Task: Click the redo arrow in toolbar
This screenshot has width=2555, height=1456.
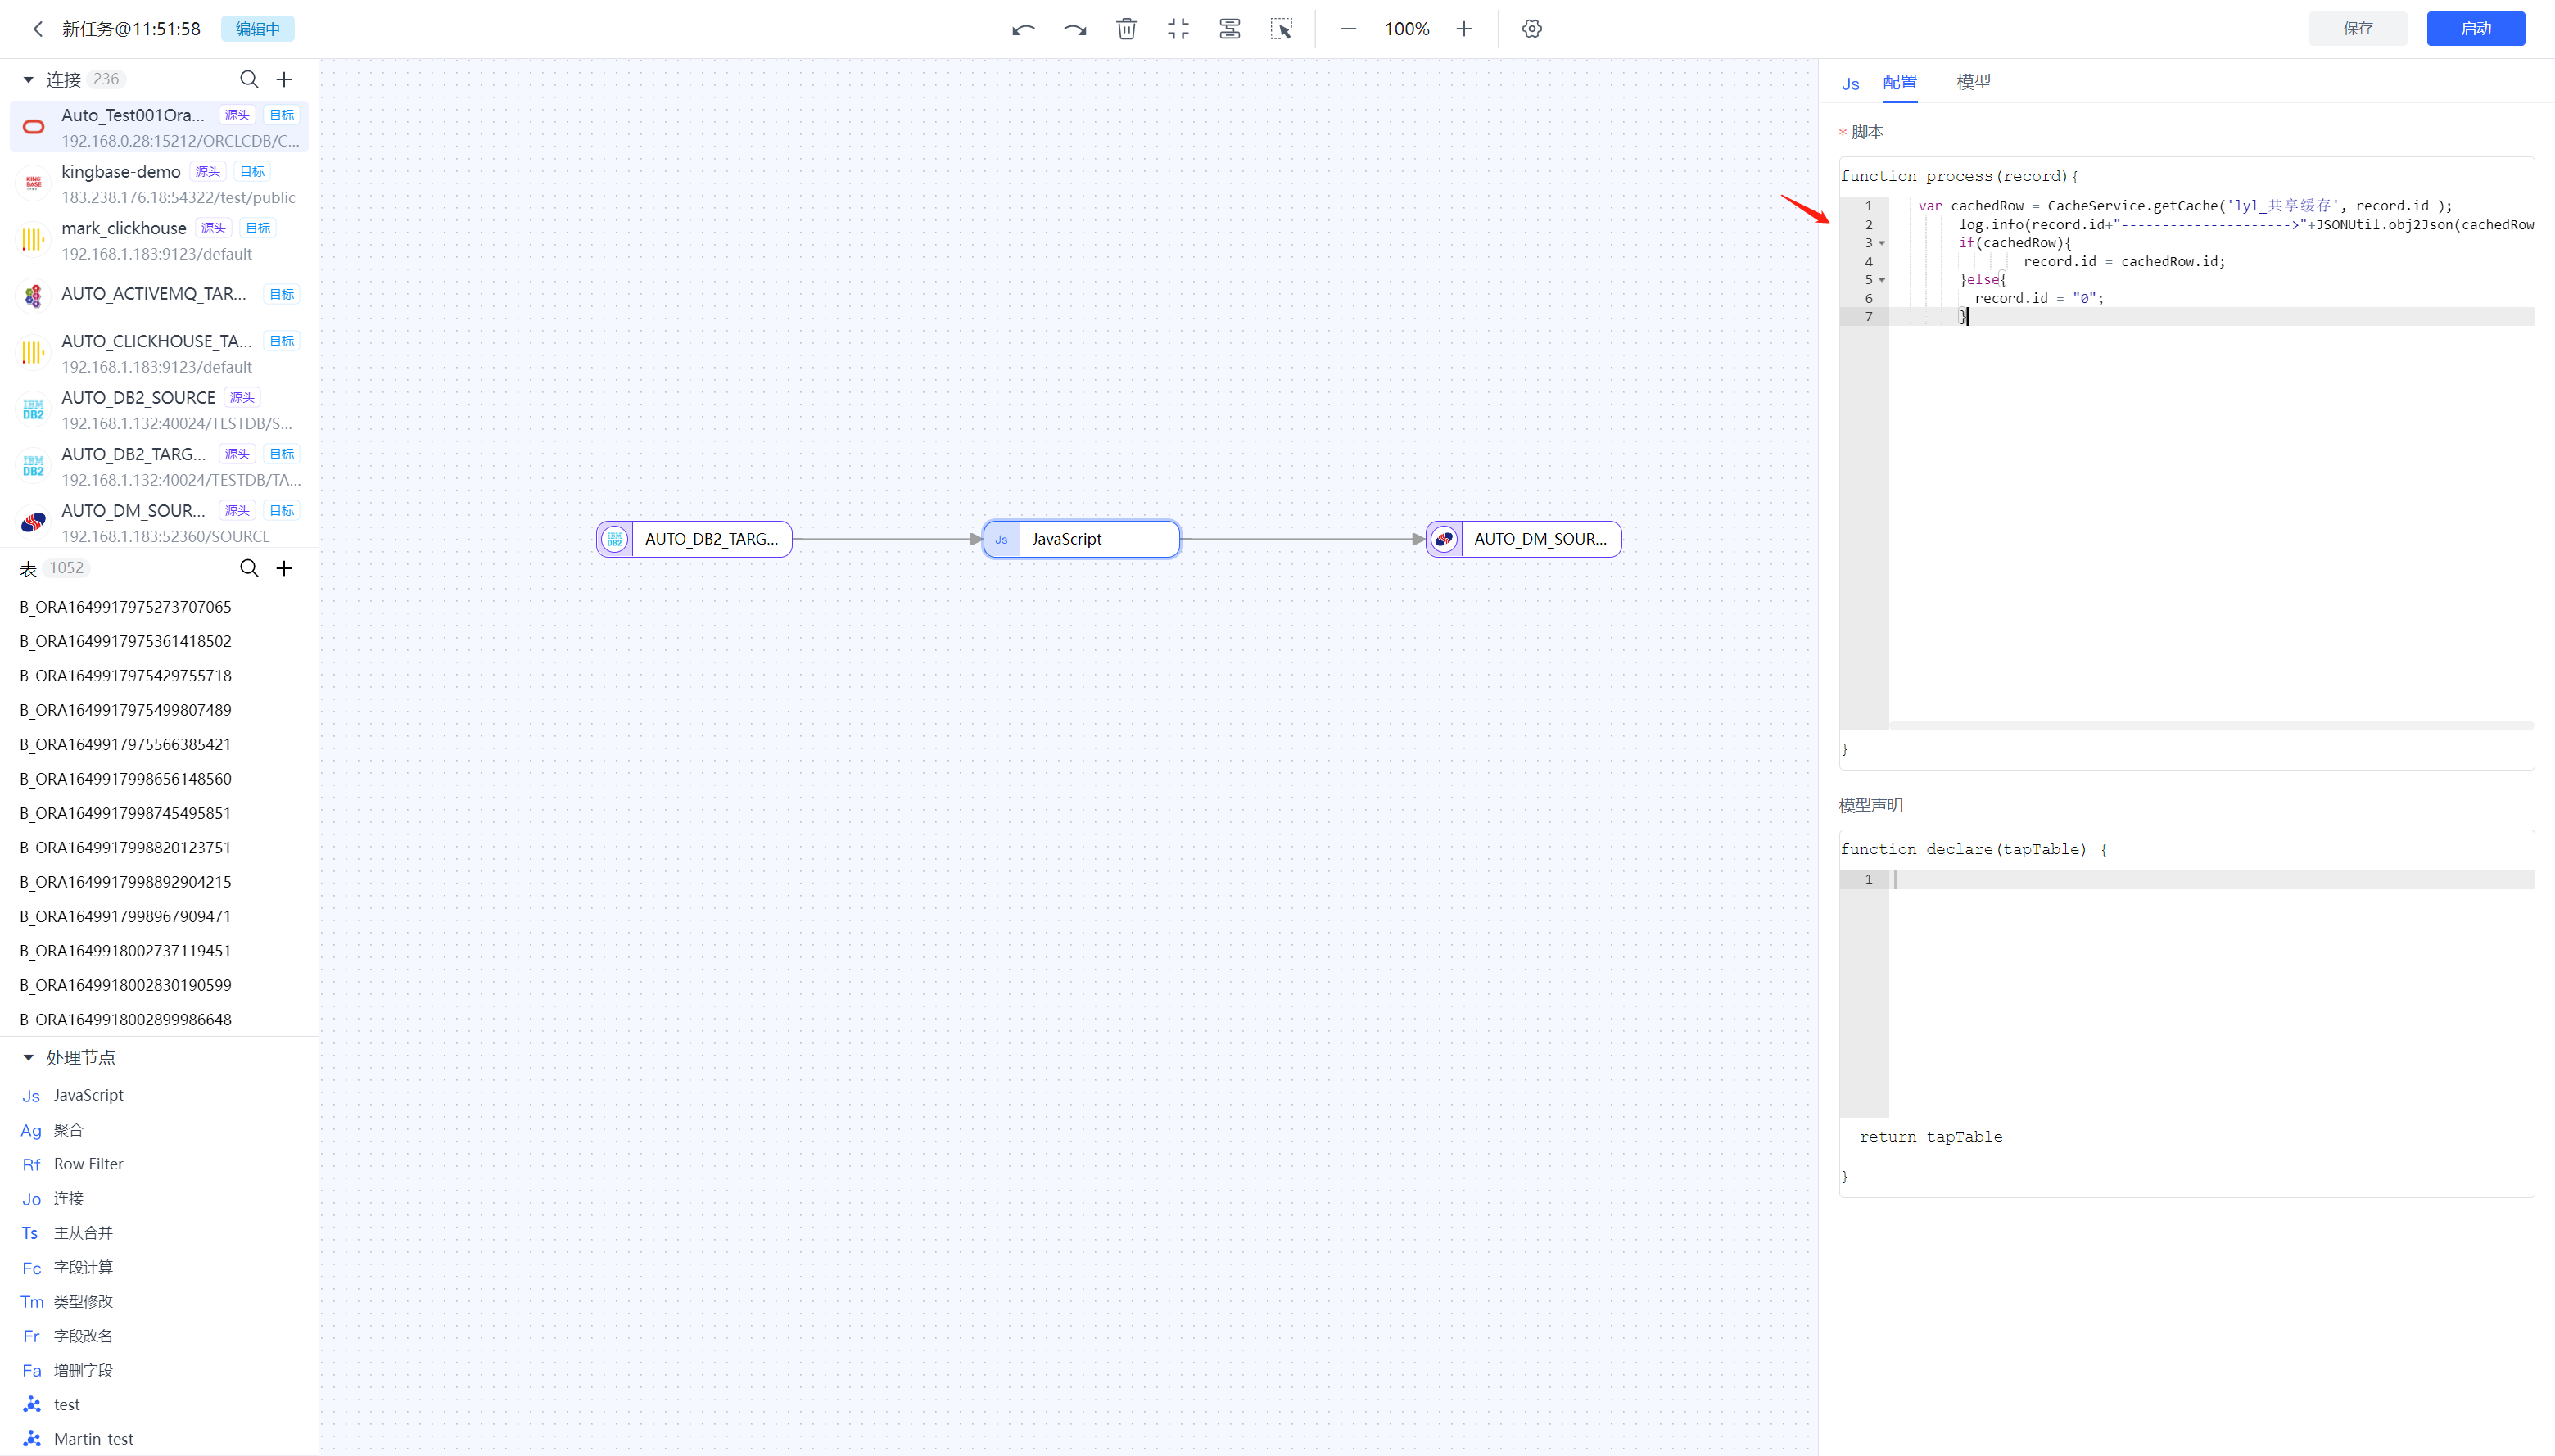Action: tap(1075, 29)
